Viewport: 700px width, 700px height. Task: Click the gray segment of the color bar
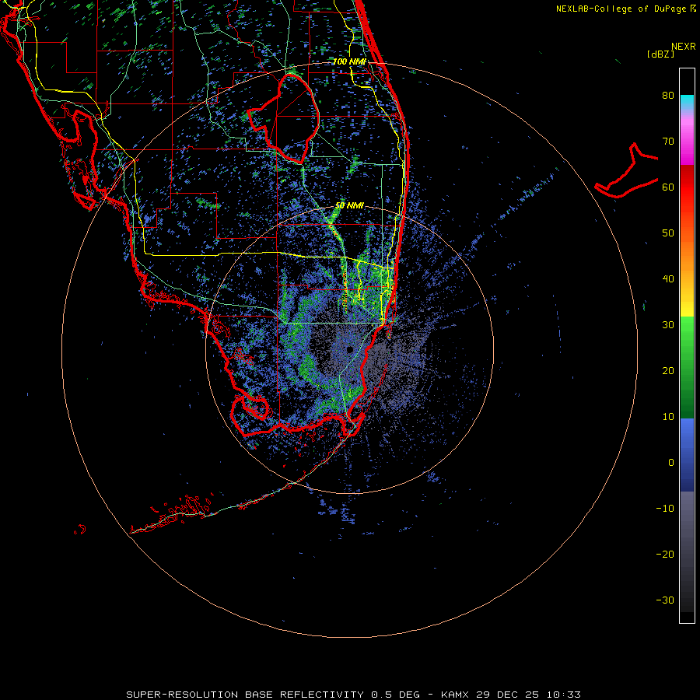[x=687, y=551]
